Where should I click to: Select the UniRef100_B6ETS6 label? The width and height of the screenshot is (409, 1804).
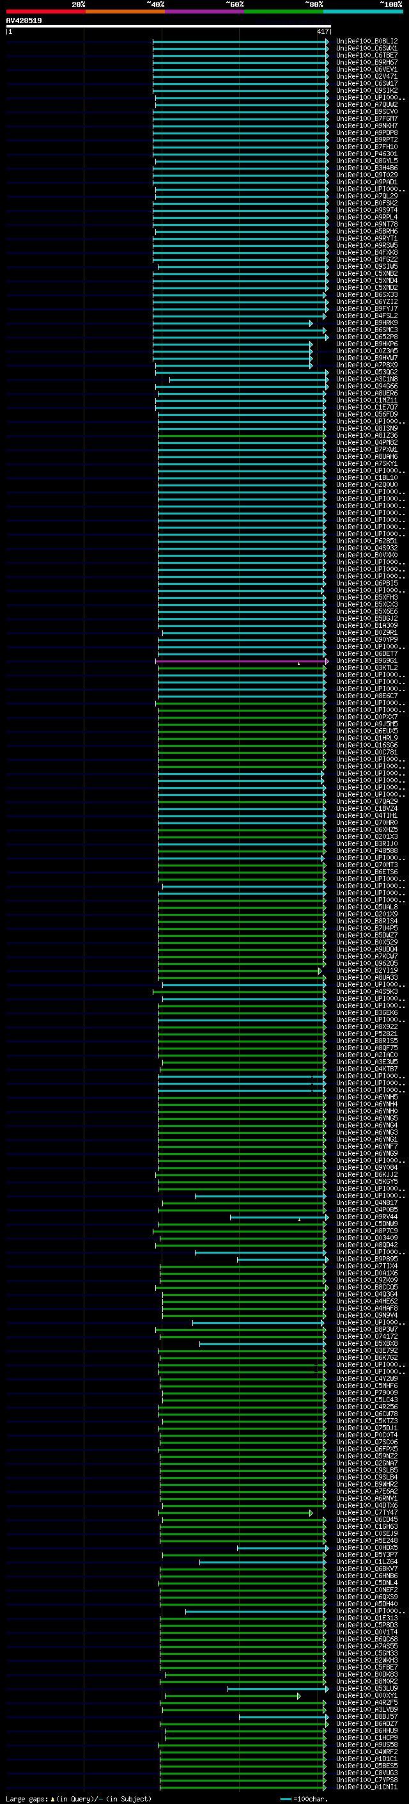tap(367, 873)
